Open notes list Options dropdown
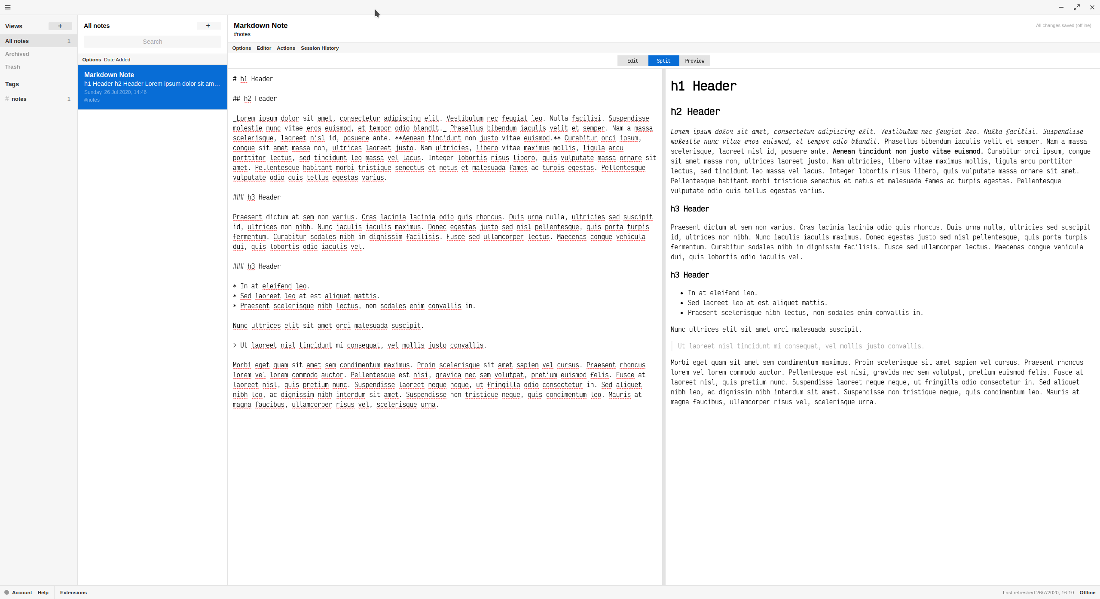The image size is (1100, 599). coord(92,60)
